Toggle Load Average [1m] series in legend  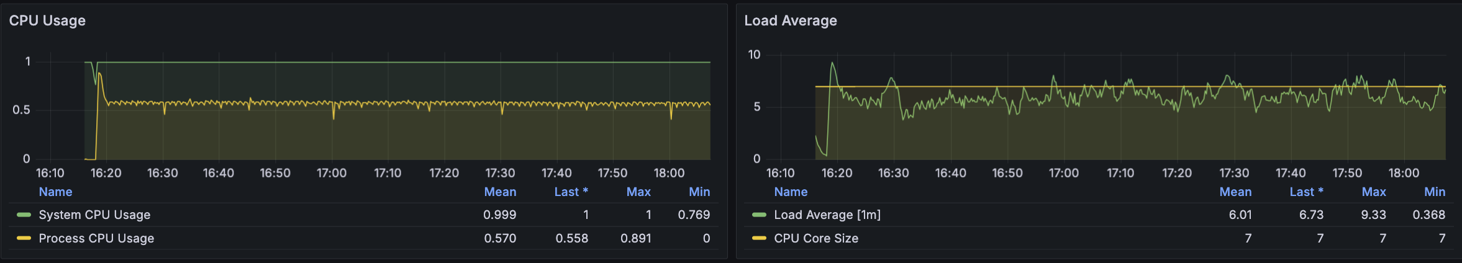pyautogui.click(x=827, y=215)
